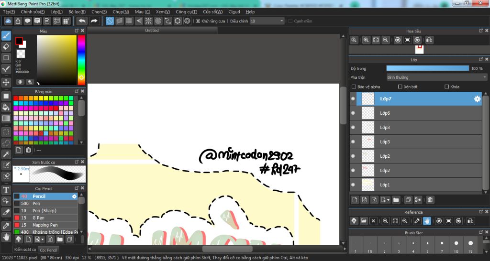Enable the Bảo vệ alpha checkbox
Viewport: 490px width, 261px height.
click(x=354, y=87)
